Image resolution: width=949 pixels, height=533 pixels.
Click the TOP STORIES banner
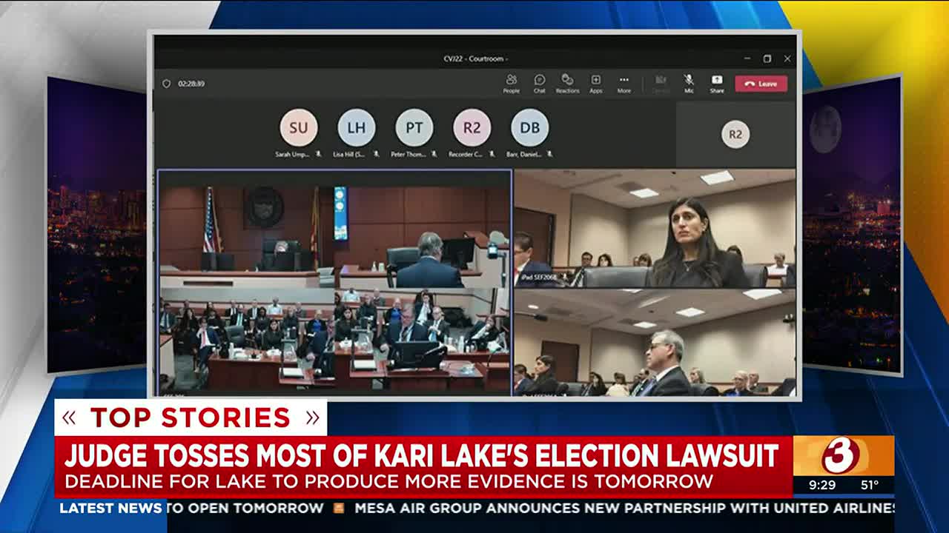click(x=191, y=418)
